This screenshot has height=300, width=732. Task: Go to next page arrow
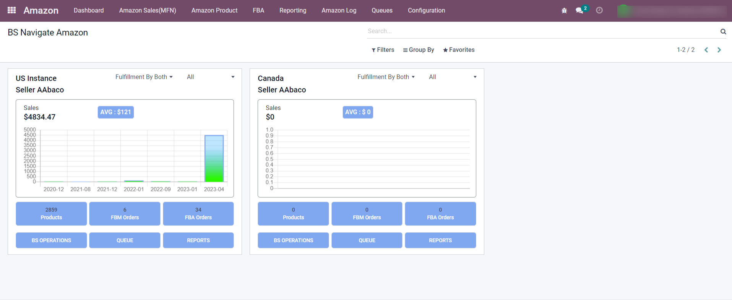click(719, 50)
